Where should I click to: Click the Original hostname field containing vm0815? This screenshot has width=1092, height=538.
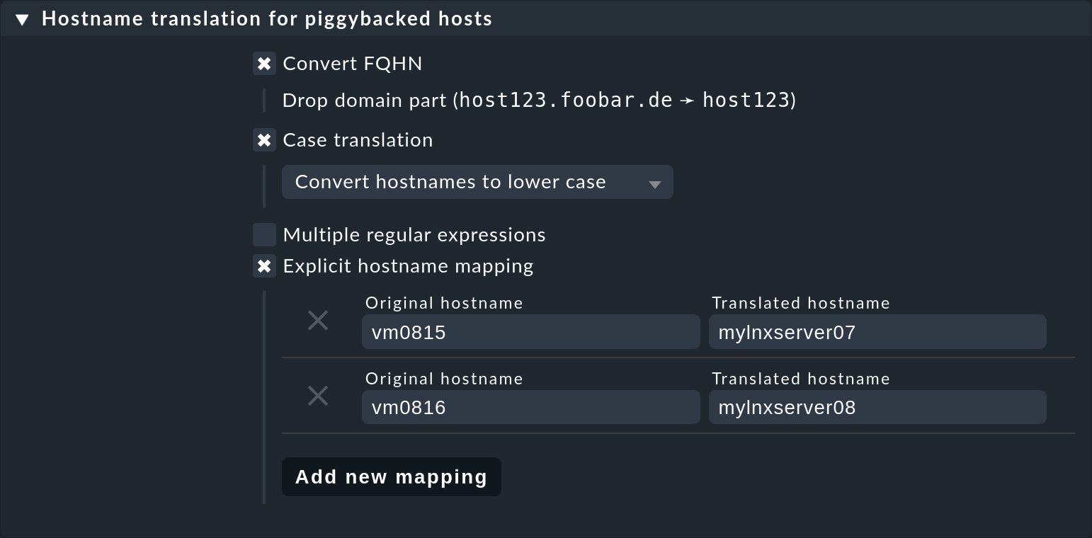click(x=531, y=332)
